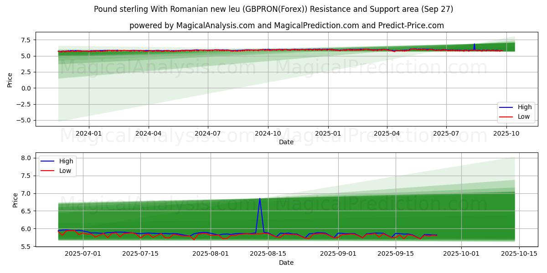Click the 2025-01 date tick label
This screenshot has height=273, width=547.
(x=328, y=134)
